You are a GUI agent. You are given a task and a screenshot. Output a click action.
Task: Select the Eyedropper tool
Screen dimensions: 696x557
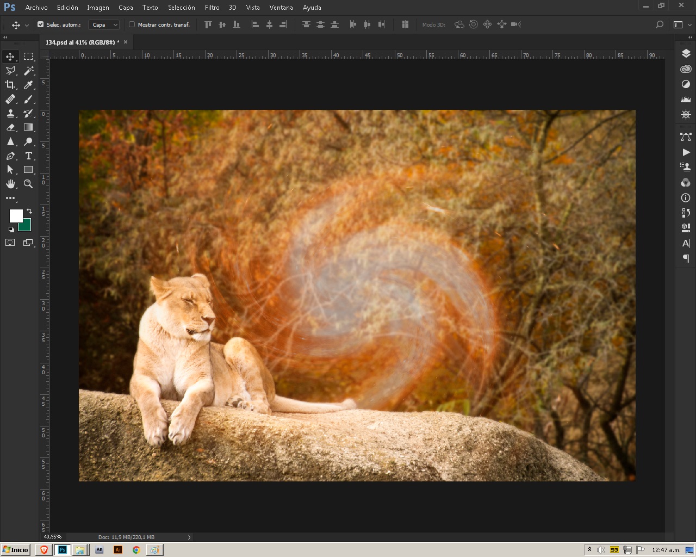click(x=28, y=85)
